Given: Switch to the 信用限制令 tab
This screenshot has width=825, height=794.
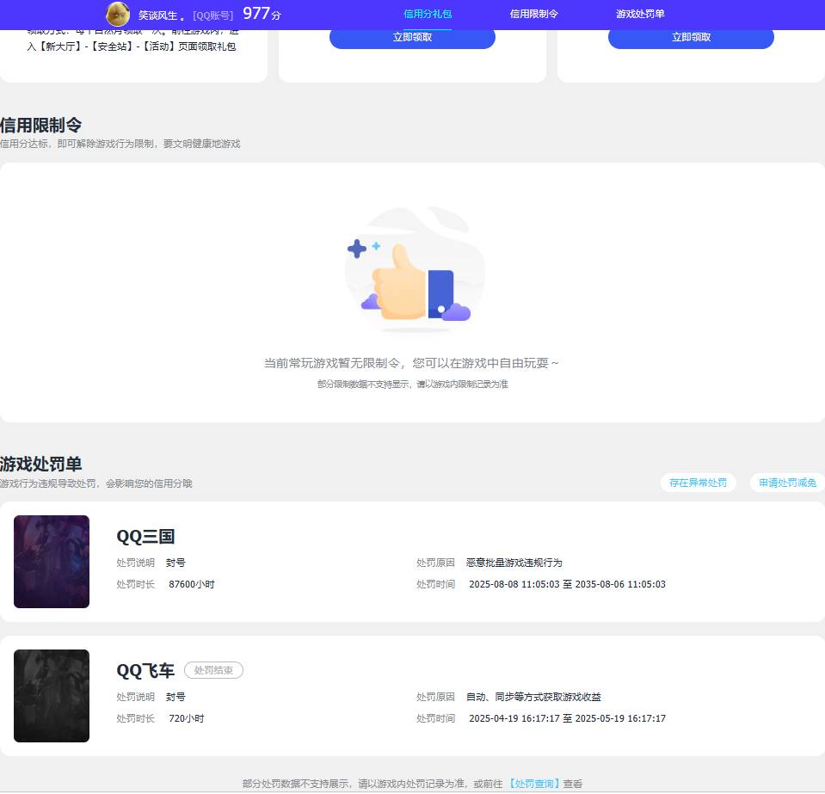Looking at the screenshot, I should pyautogui.click(x=533, y=14).
